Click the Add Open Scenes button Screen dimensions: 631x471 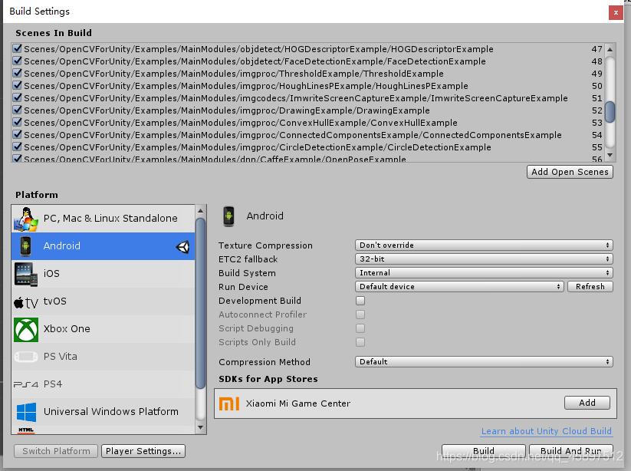pos(570,172)
